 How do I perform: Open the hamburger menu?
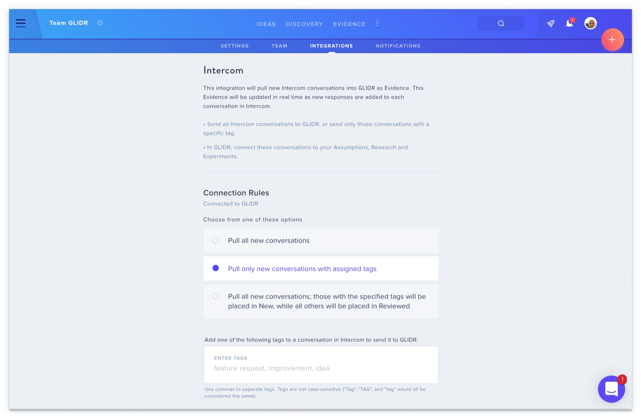point(21,23)
